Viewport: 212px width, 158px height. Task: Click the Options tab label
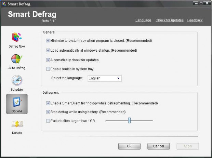tap(17, 111)
